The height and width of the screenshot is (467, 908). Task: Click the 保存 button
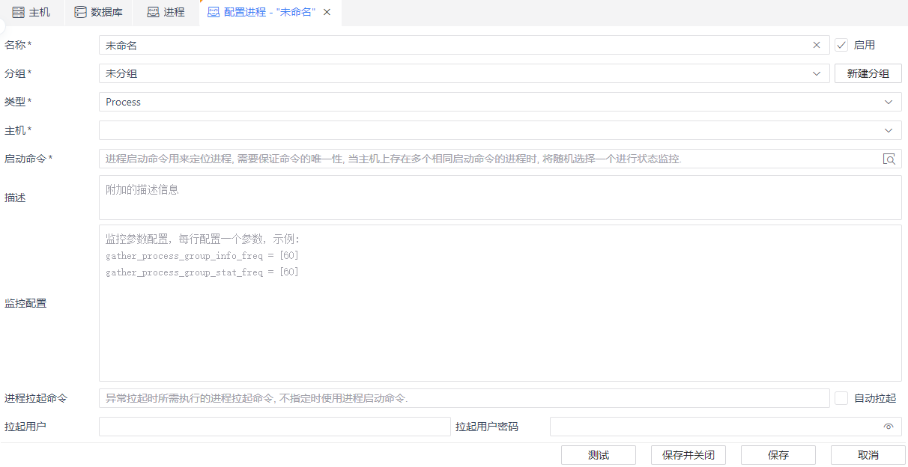coord(778,455)
